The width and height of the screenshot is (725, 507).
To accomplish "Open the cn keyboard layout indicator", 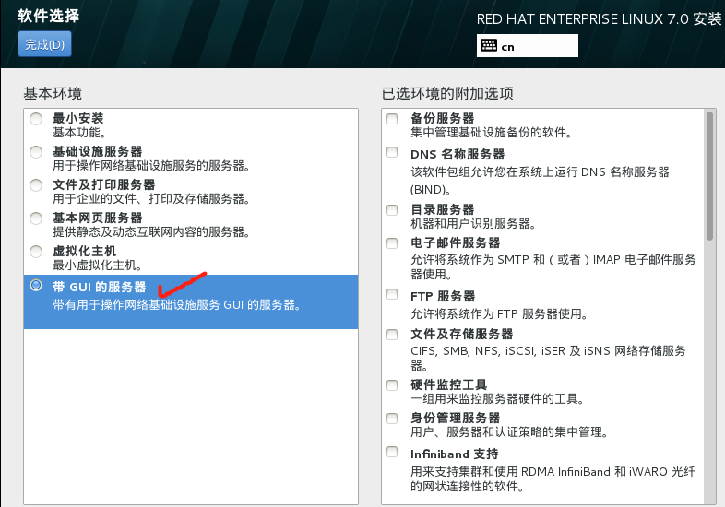I will [x=527, y=46].
